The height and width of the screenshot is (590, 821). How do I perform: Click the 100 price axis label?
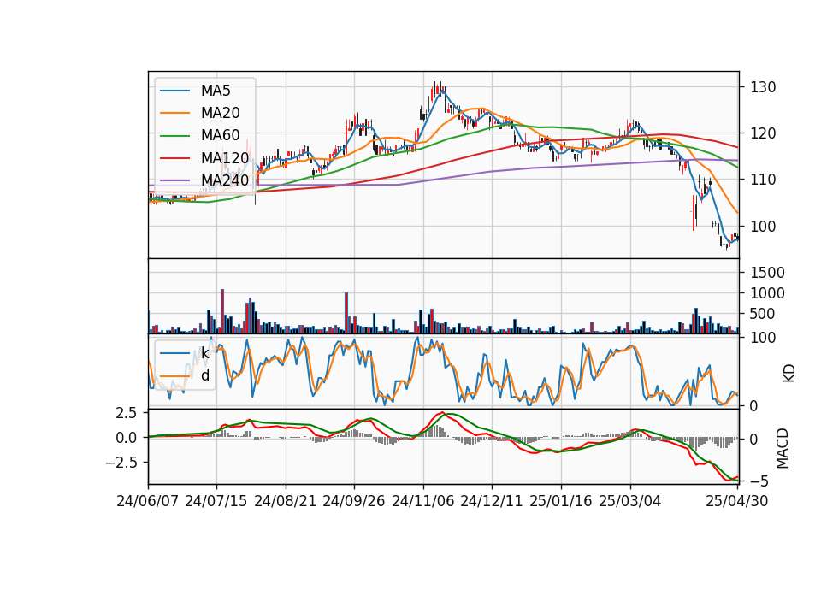point(763,226)
